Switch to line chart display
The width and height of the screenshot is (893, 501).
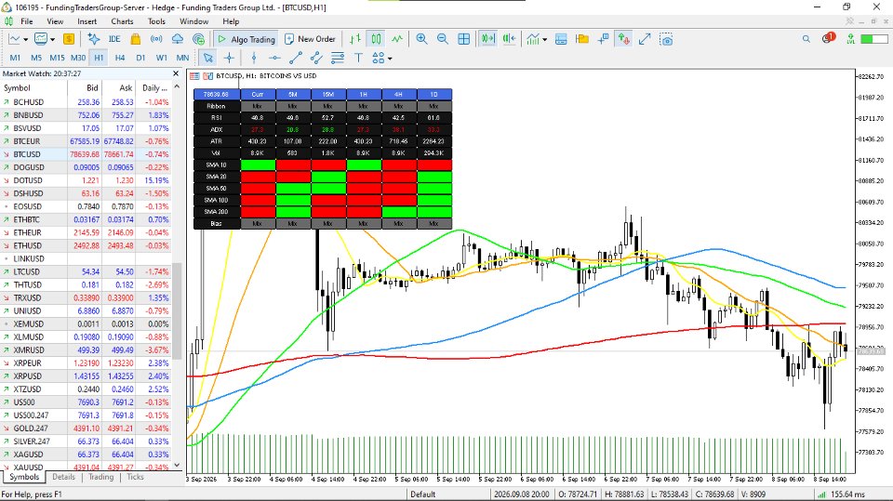tap(397, 39)
